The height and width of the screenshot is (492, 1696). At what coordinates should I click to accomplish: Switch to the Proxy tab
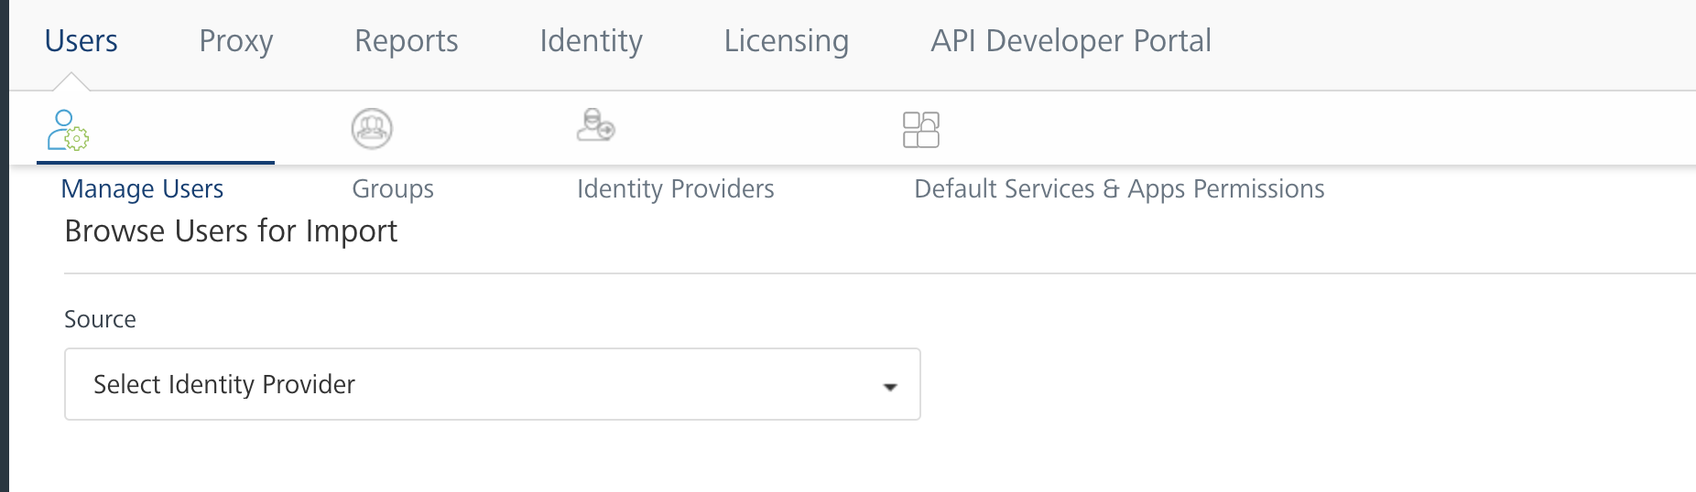[x=236, y=41]
